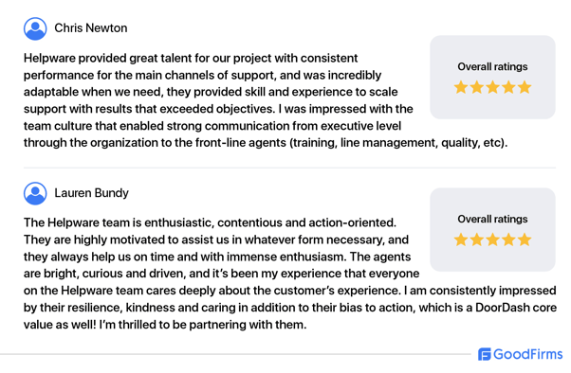Open the Lauren Bundy reviewer name

tap(91, 193)
